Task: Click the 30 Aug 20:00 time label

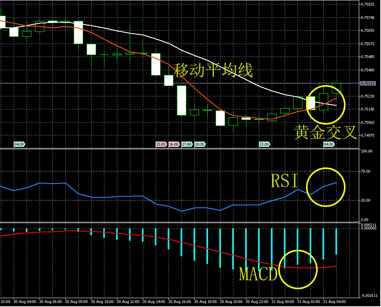Action: coord(231,302)
